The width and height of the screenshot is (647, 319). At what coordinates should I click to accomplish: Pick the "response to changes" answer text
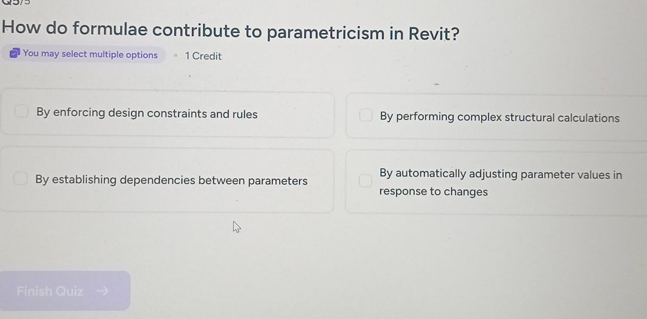[433, 192]
